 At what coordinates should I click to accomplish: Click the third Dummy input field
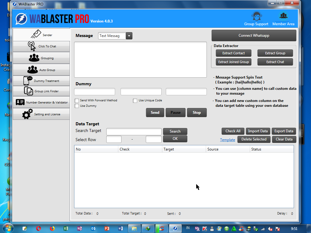186,92
